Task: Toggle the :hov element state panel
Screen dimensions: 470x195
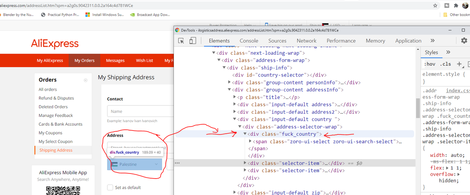Action: pos(430,64)
